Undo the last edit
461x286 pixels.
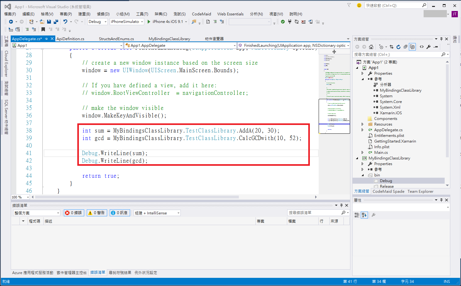65,22
